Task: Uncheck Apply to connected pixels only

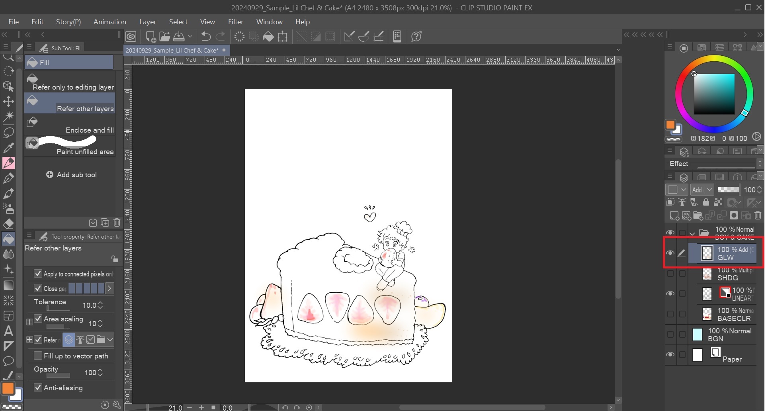Action: tap(38, 274)
